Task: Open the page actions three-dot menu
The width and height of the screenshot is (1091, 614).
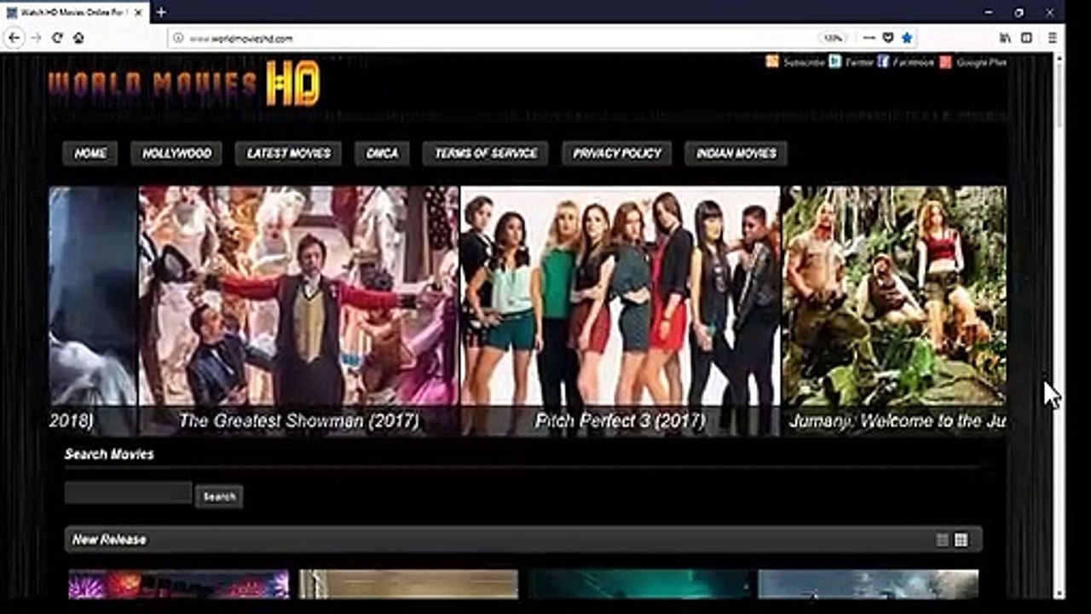Action: [x=869, y=38]
